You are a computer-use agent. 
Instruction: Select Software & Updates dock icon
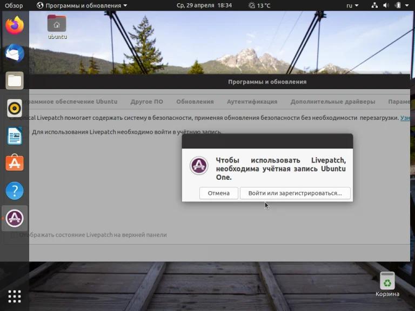click(x=15, y=218)
